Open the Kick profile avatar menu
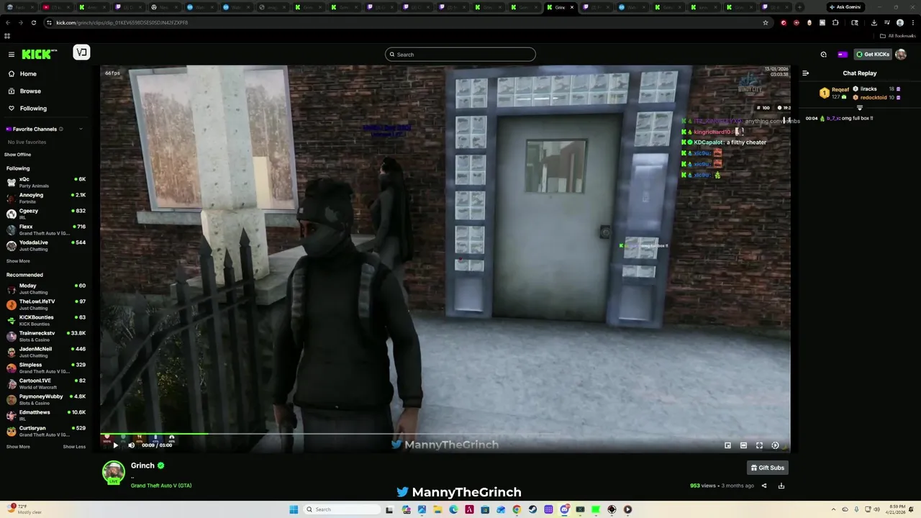This screenshot has height=518, width=921. tap(901, 54)
